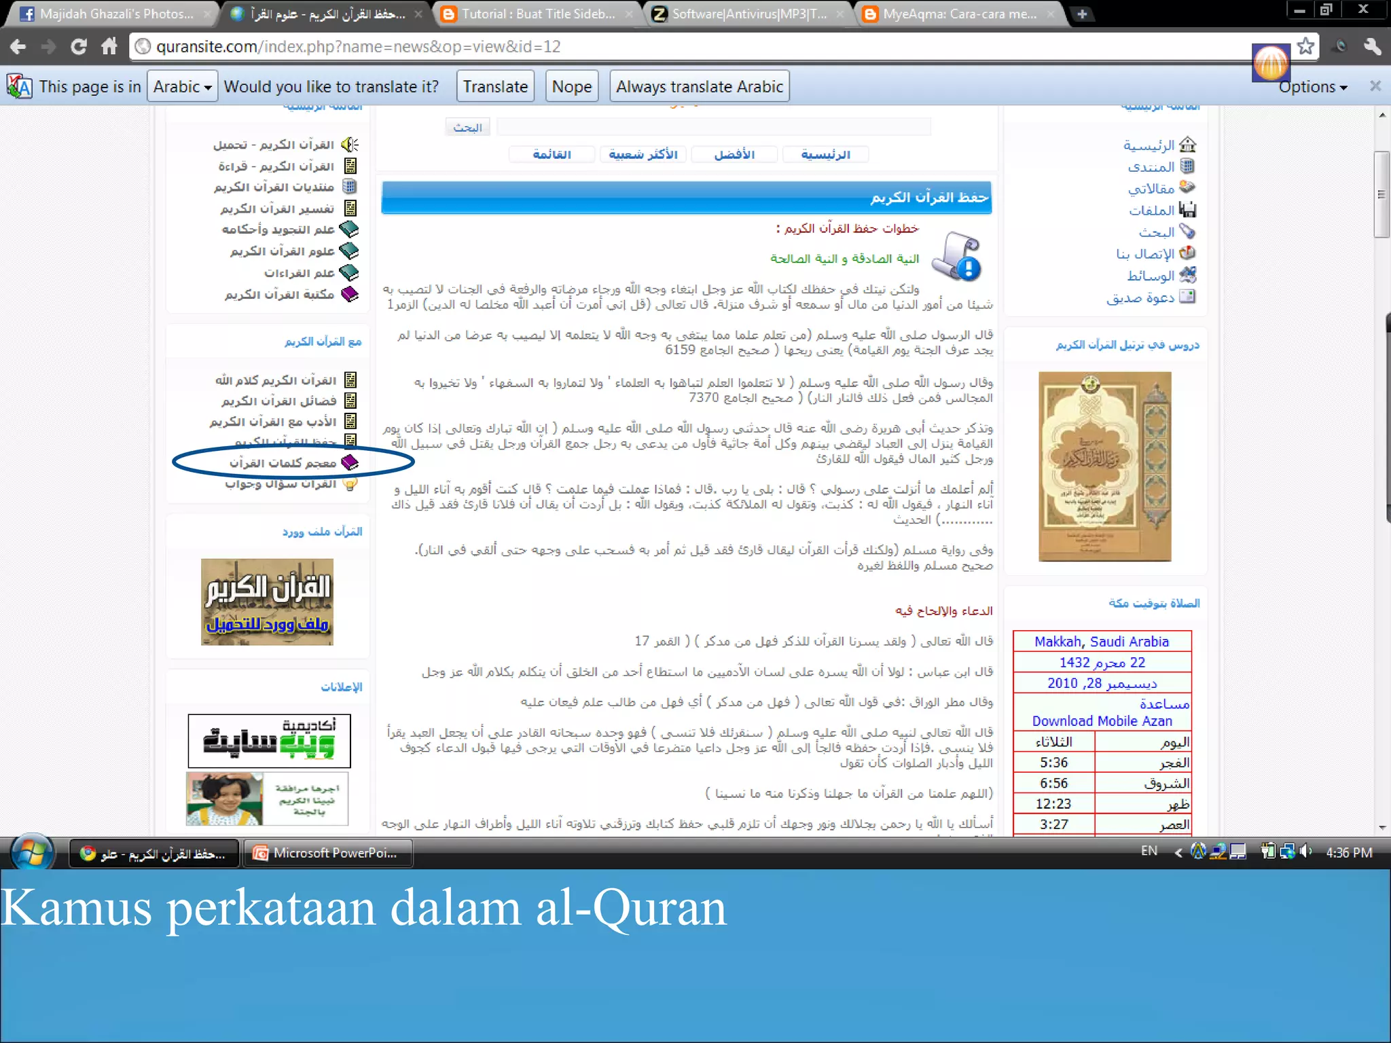Image resolution: width=1391 pixels, height=1043 pixels.
Task: Go to the browser home page icon
Action: 109,47
